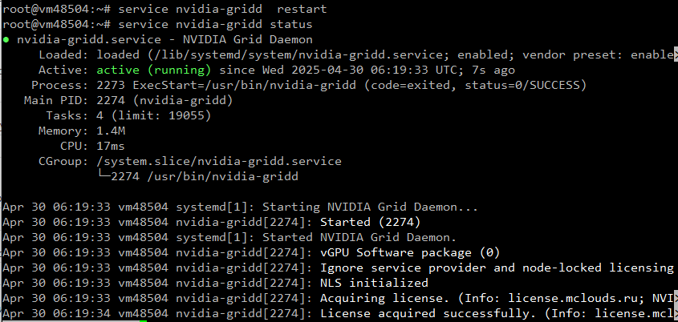678x322 pixels.
Task: Click the 'Tasks: 4 (limit: 19055)' line
Action: [x=128, y=116]
